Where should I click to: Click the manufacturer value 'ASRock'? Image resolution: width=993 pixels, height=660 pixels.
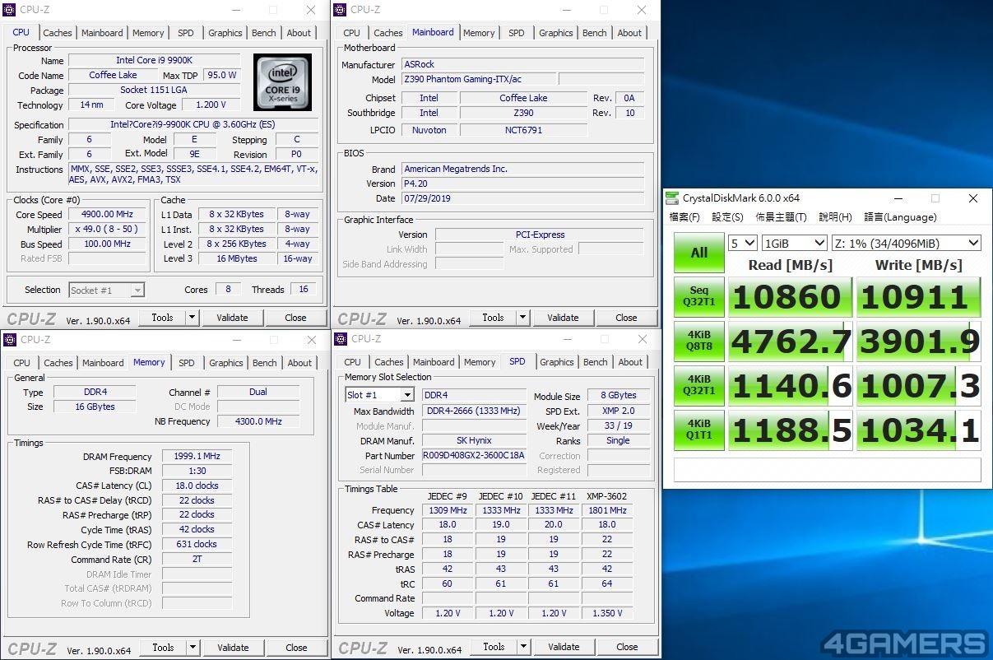point(522,65)
